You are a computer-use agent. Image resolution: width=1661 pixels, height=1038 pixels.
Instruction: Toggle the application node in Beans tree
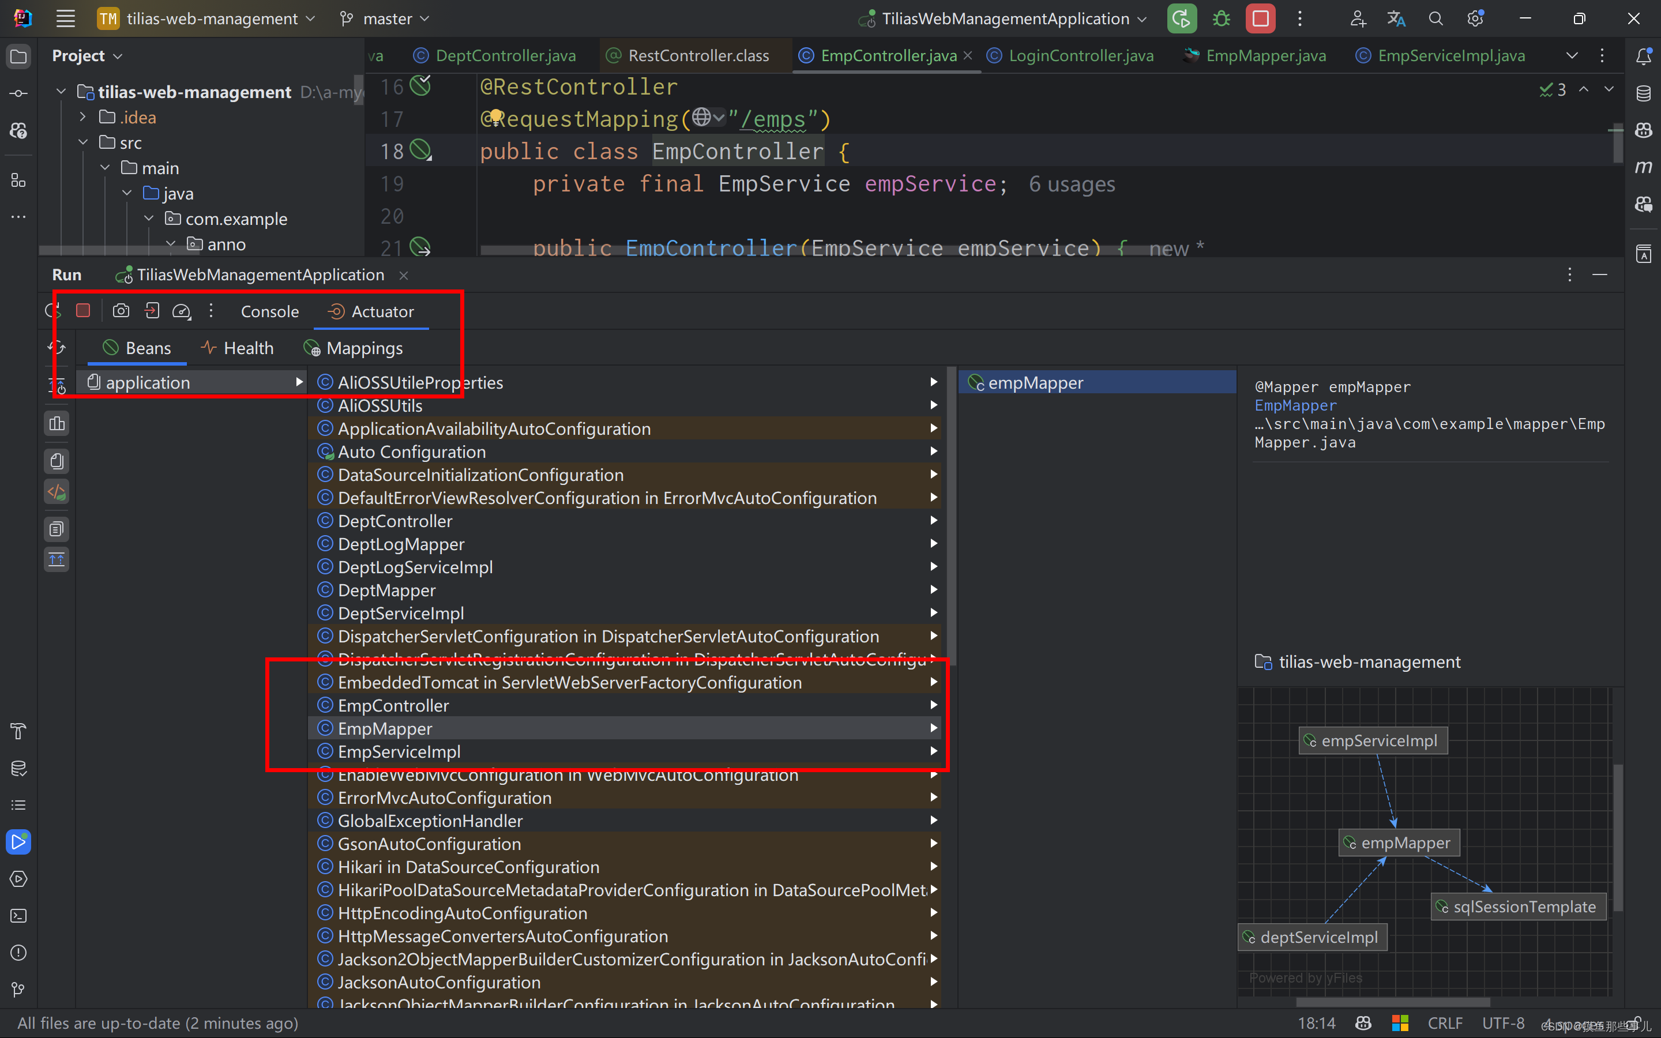(x=298, y=382)
